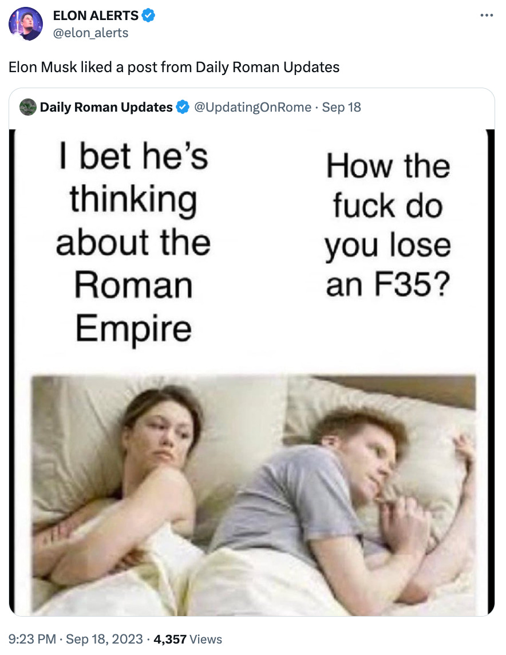This screenshot has height=655, width=506.
Task: Visit the @elon_alerts handle
Action: (x=90, y=33)
